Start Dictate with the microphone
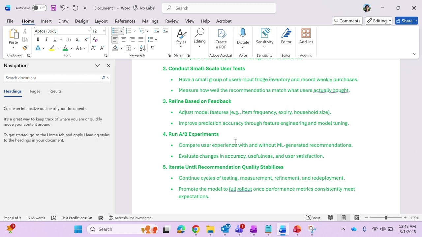This screenshot has width=422, height=237. (x=243, y=36)
